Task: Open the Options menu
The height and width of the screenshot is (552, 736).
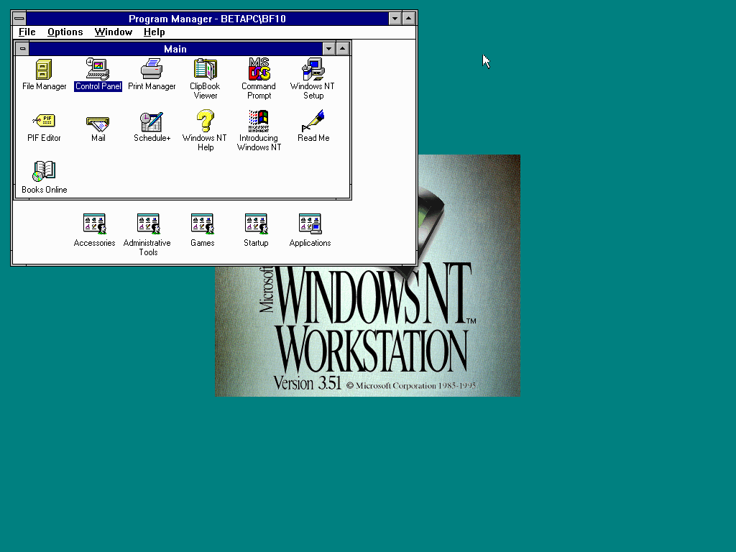Action: pyautogui.click(x=65, y=32)
